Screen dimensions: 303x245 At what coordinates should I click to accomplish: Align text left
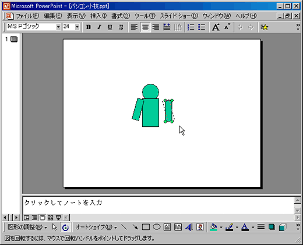[134, 27]
